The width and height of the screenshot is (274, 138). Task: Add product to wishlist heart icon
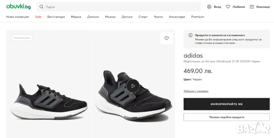(166, 38)
